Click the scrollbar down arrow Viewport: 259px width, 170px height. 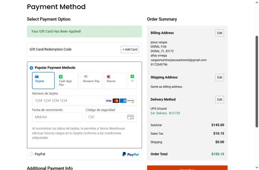coord(257,168)
